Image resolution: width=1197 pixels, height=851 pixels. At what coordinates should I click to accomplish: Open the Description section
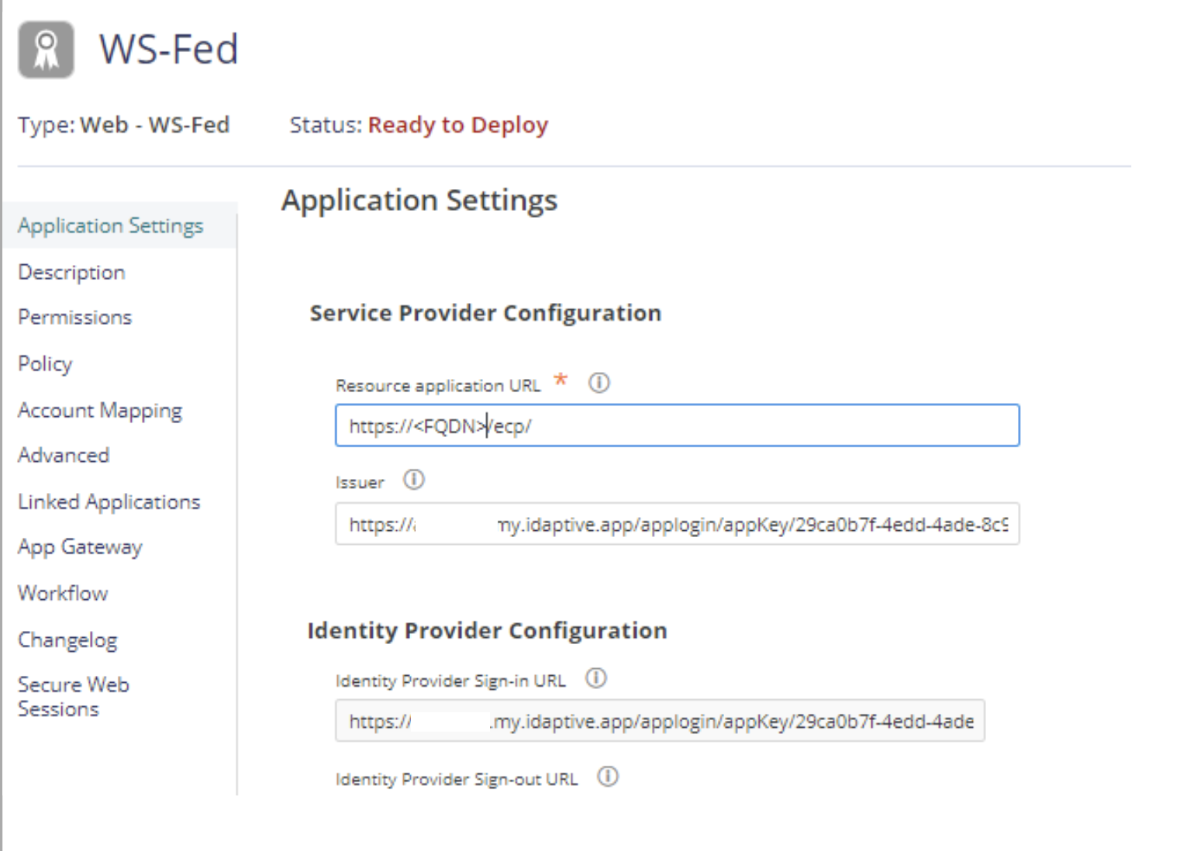tap(71, 272)
